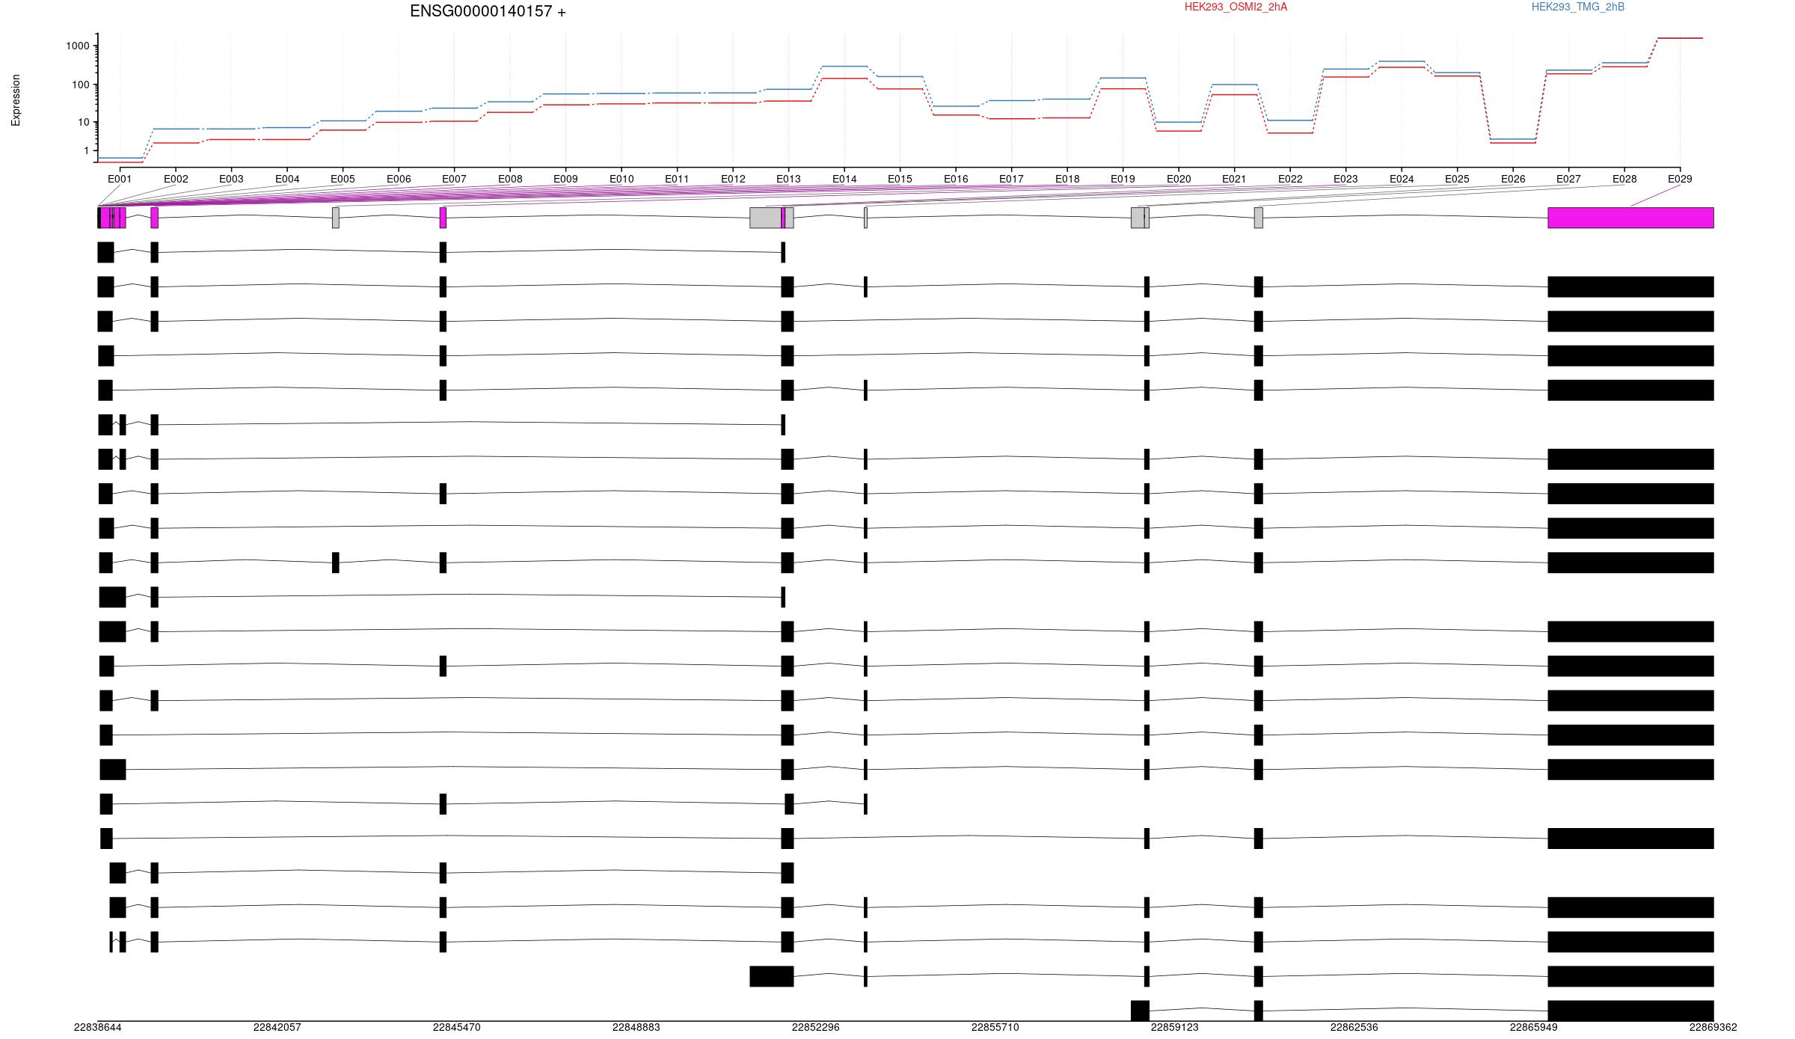Click y-axis tick value 1
The width and height of the screenshot is (1795, 1039).
click(87, 150)
